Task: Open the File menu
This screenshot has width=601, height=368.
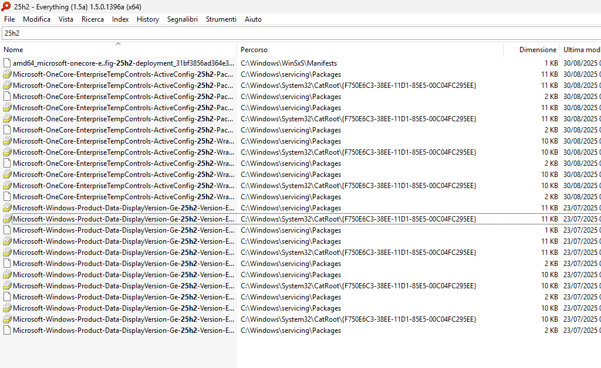Action: pyautogui.click(x=9, y=19)
